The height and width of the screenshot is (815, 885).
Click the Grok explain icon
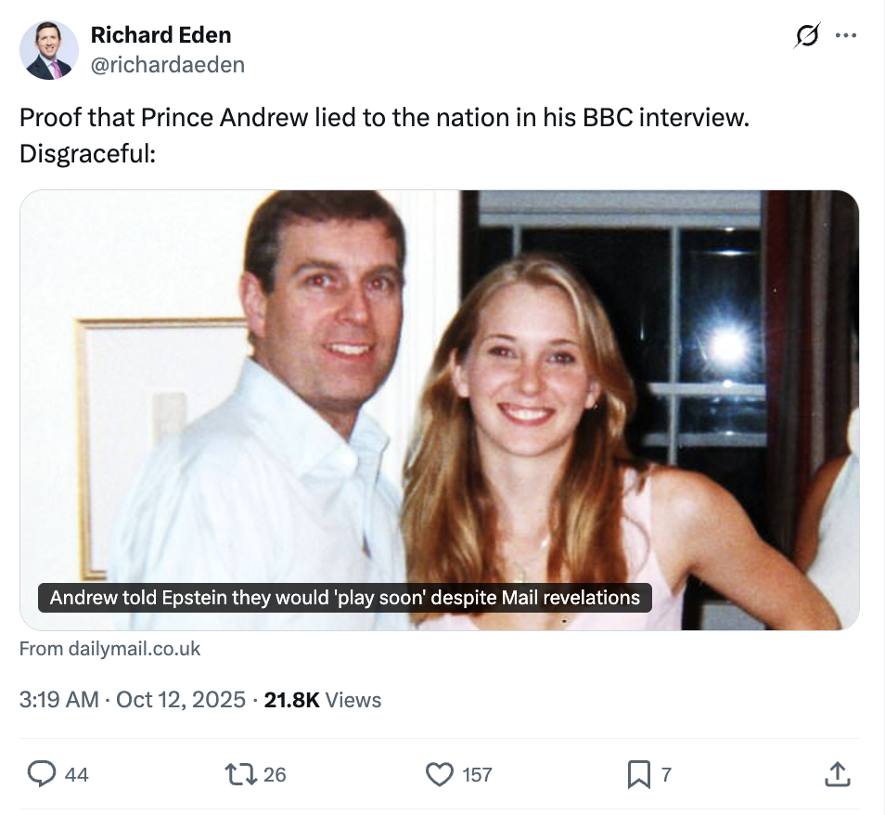[x=807, y=36]
